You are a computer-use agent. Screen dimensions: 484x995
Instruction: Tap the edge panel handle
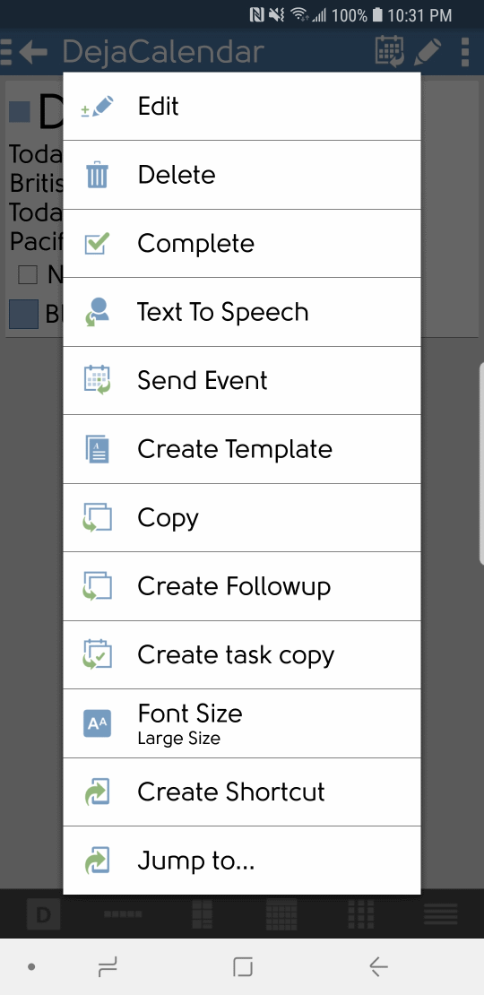click(x=480, y=463)
